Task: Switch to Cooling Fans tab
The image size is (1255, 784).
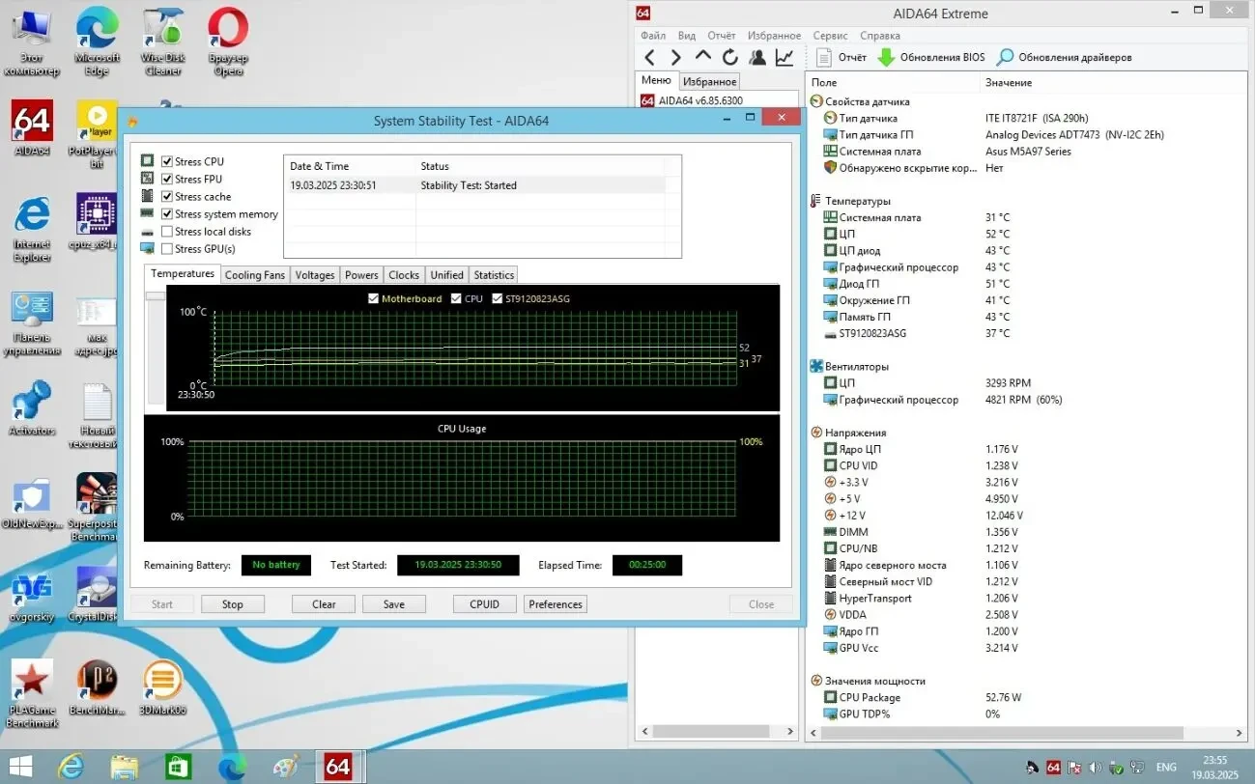Action: click(254, 275)
